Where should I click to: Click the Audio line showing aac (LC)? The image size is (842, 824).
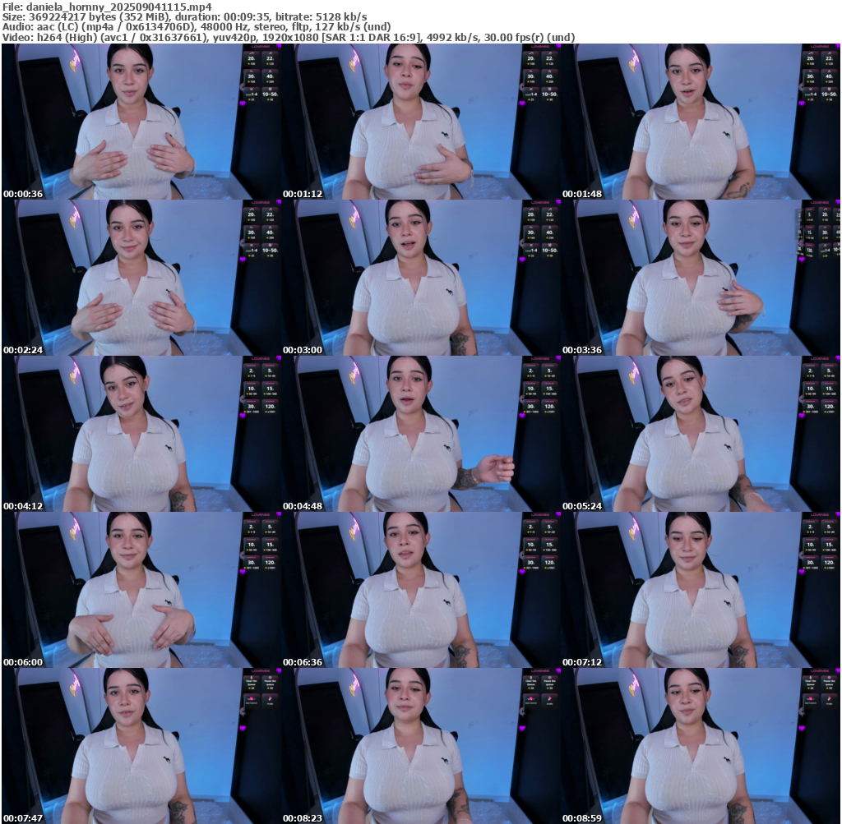coord(197,27)
